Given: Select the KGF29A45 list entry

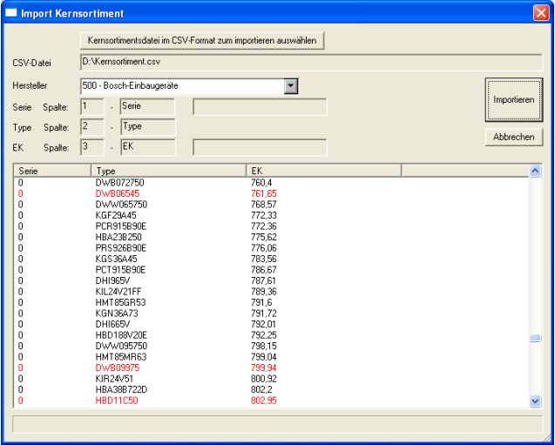Looking at the screenshot, I should [x=118, y=213].
